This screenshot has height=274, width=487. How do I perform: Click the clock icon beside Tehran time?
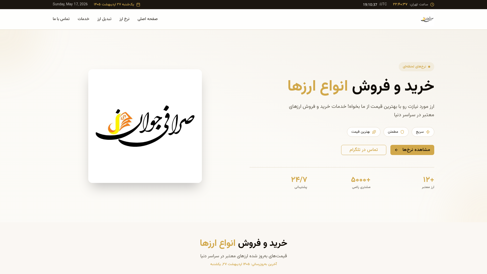click(432, 5)
